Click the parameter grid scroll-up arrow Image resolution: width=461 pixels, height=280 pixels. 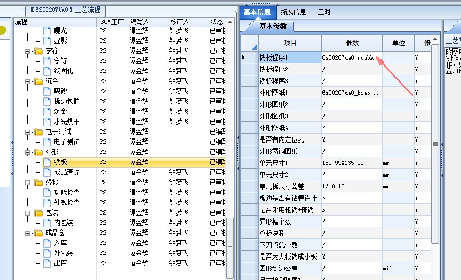pos(435,39)
